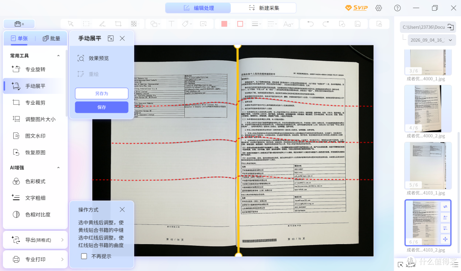Select 手动展平 tool
The width and height of the screenshot is (461, 271).
coord(35,86)
